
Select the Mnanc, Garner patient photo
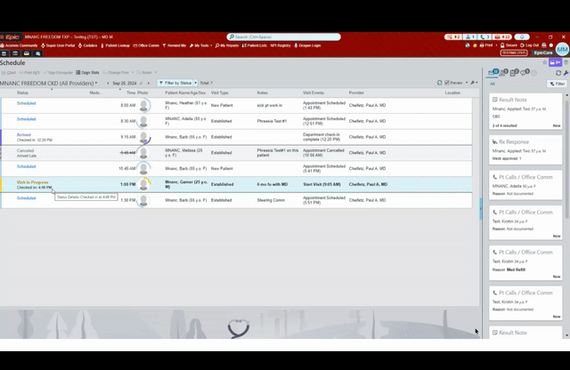(143, 184)
